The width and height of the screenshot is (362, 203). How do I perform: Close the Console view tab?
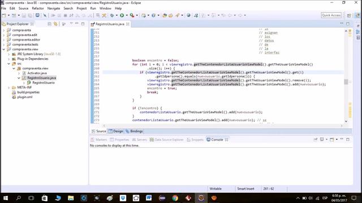[226, 140]
